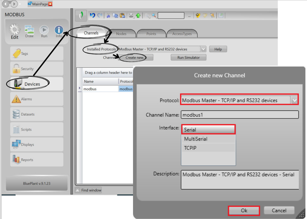Click the Cut scissors icon
Image resolution: width=307 pixels, height=219 pixels.
pos(108,16)
